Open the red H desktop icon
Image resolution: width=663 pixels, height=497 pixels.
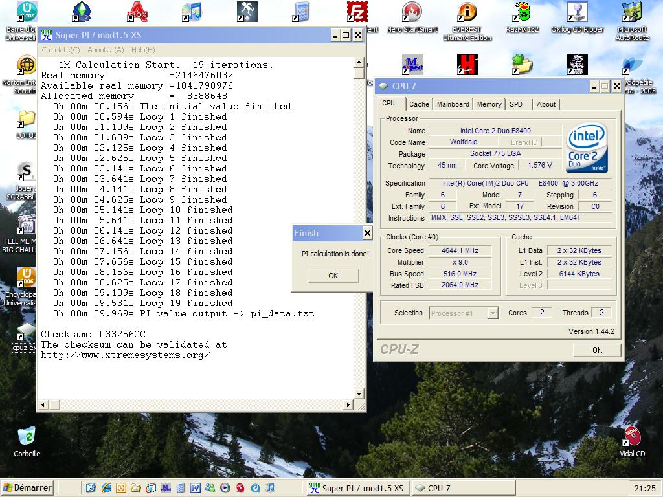point(467,65)
